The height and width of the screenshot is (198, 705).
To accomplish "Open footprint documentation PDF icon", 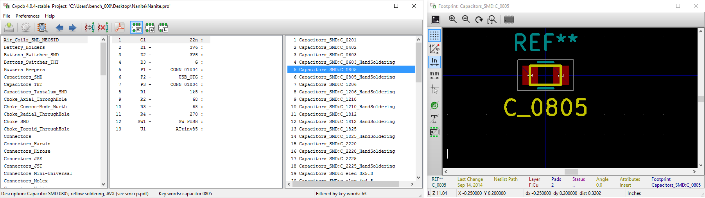I will pyautogui.click(x=120, y=27).
